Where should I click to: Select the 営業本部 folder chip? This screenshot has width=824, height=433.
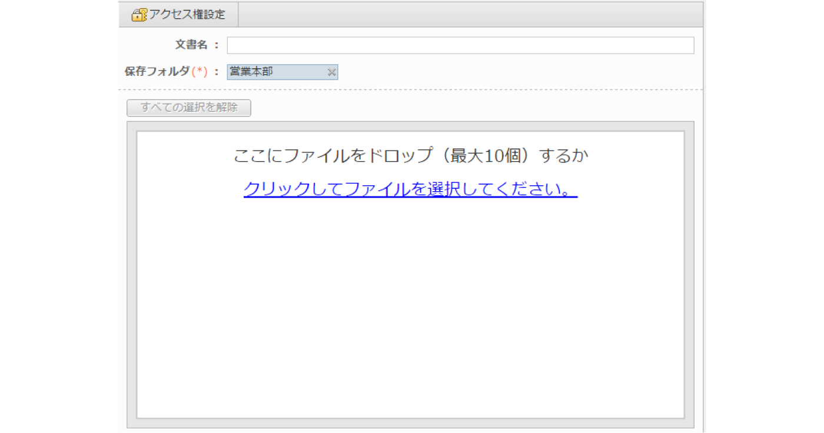(282, 72)
